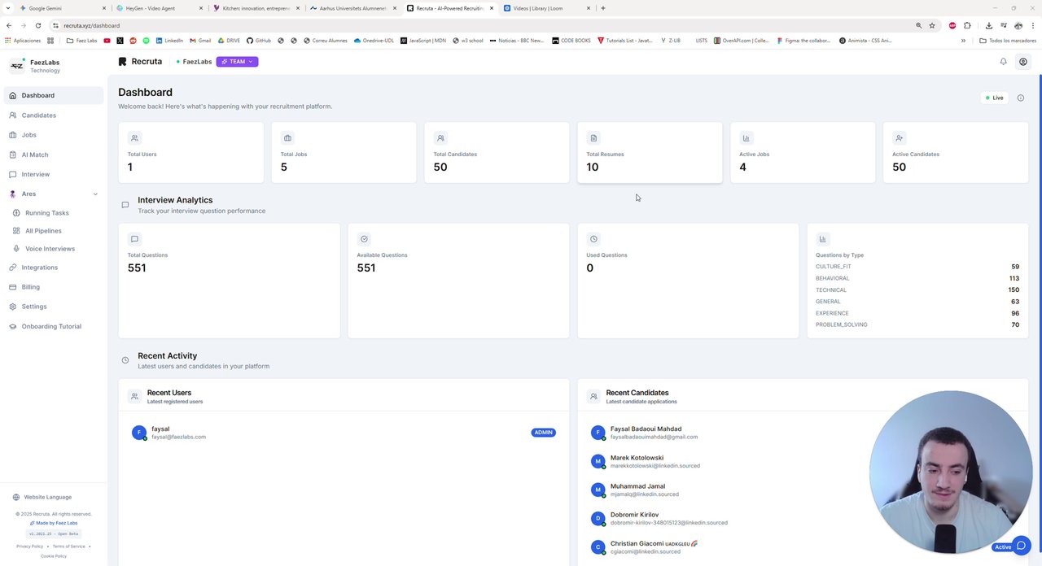Select user faysal in Recent Users
Screen dimensions: 1042x566
(344, 433)
